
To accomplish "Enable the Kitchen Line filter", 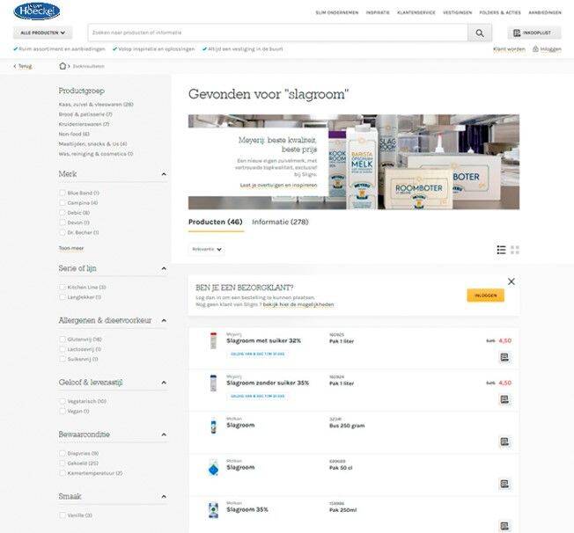I will point(63,287).
